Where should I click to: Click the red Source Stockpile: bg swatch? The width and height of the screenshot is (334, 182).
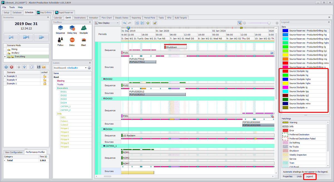pyautogui.click(x=285, y=71)
